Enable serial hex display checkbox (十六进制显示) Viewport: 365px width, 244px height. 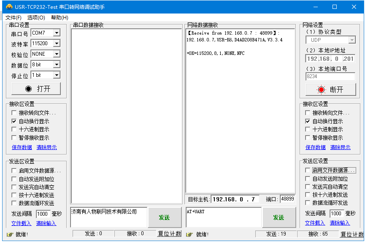coord(14,130)
